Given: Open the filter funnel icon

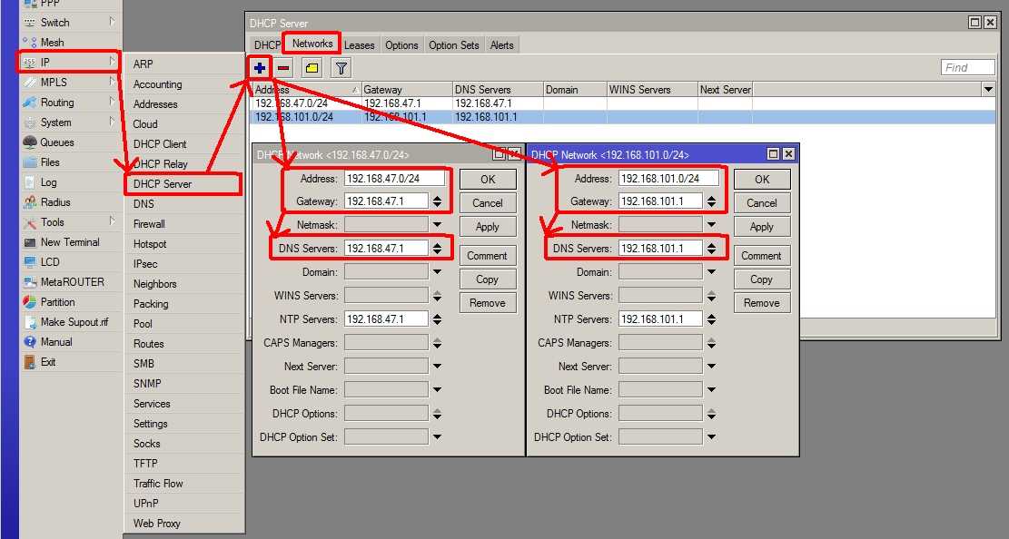Looking at the screenshot, I should [x=341, y=67].
